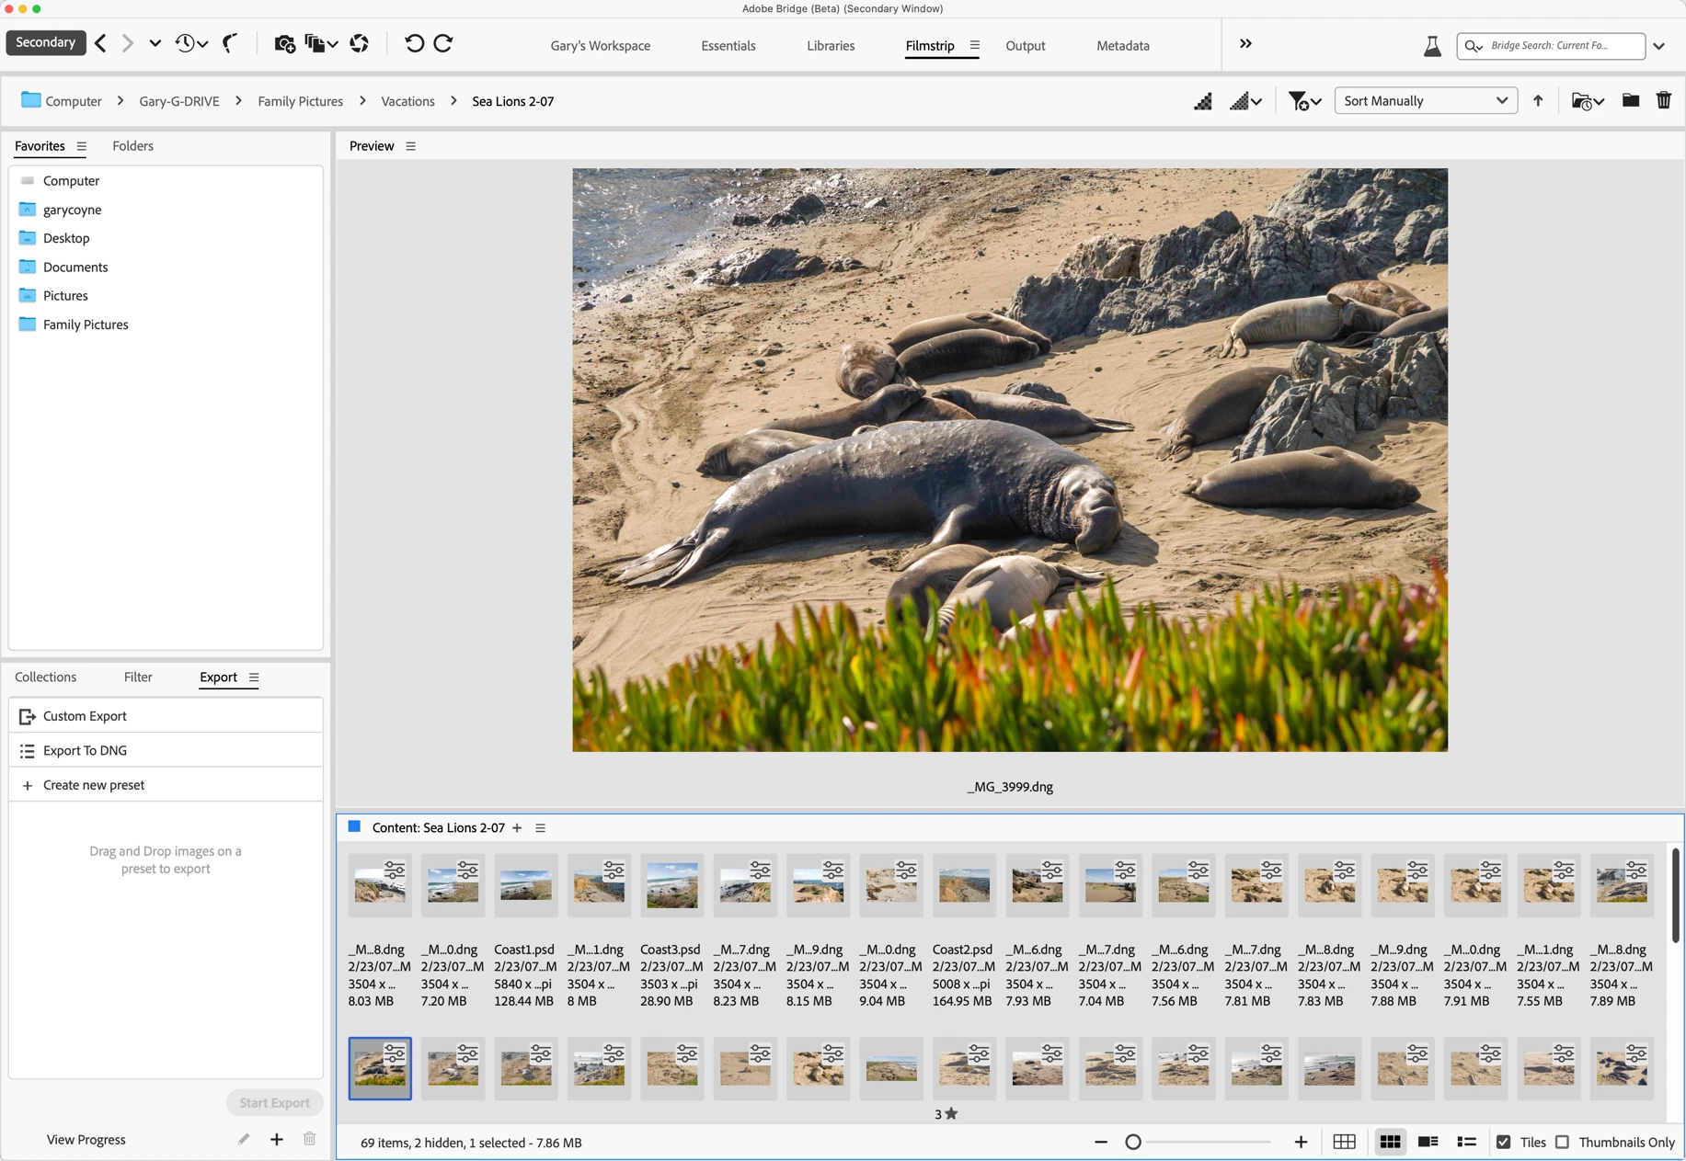
Task: Click Create new preset
Action: tap(94, 785)
